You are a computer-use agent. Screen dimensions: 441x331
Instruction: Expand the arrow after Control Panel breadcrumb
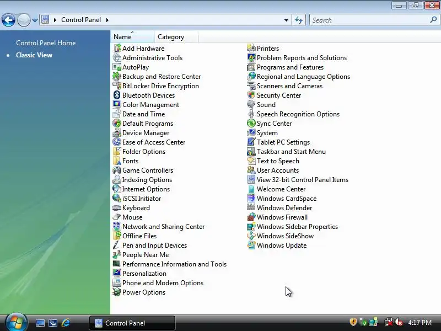coord(107,20)
